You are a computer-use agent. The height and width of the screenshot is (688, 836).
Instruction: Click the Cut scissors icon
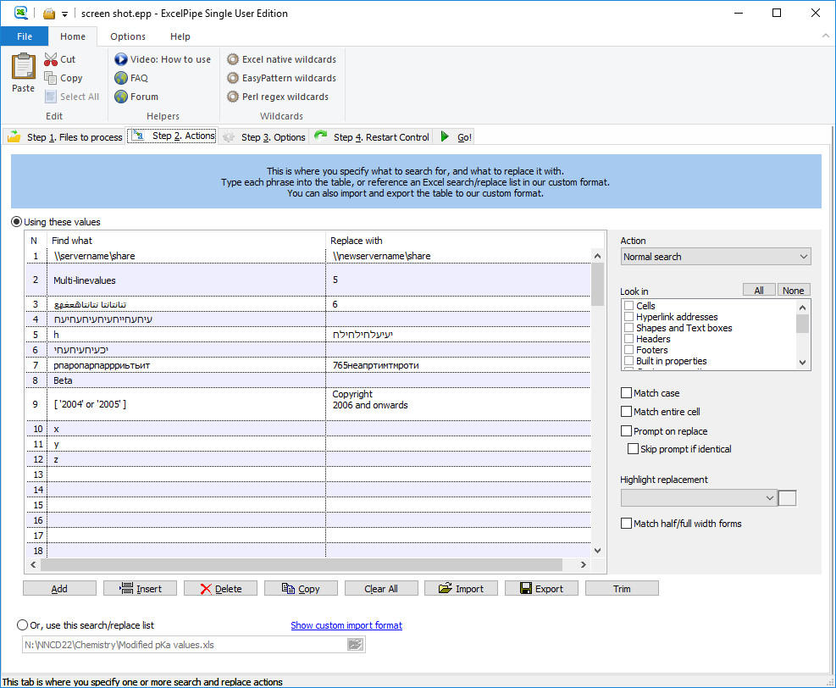coord(51,59)
